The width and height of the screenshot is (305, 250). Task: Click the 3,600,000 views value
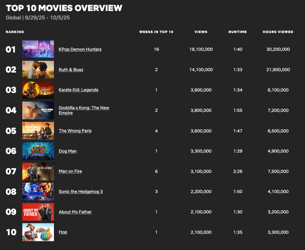pos(201,131)
